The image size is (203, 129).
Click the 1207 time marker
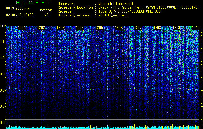(x=138, y=28)
